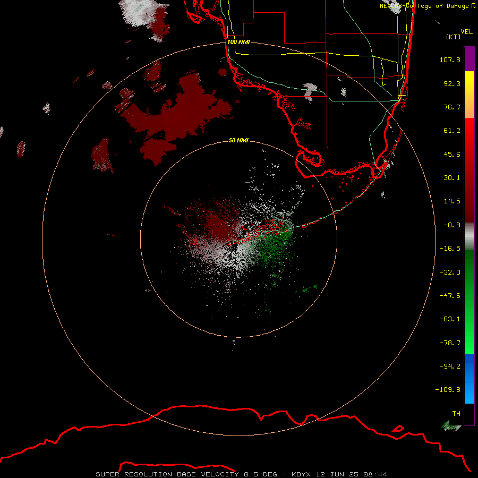This screenshot has width=478, height=478.
Task: Click the 45.6 velocity scale value
Action: pyautogui.click(x=452, y=154)
